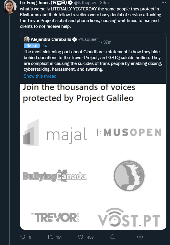Open Alejandra Caraballo's small avatar
Viewport: 170px width, 245px height.
coord(27,39)
